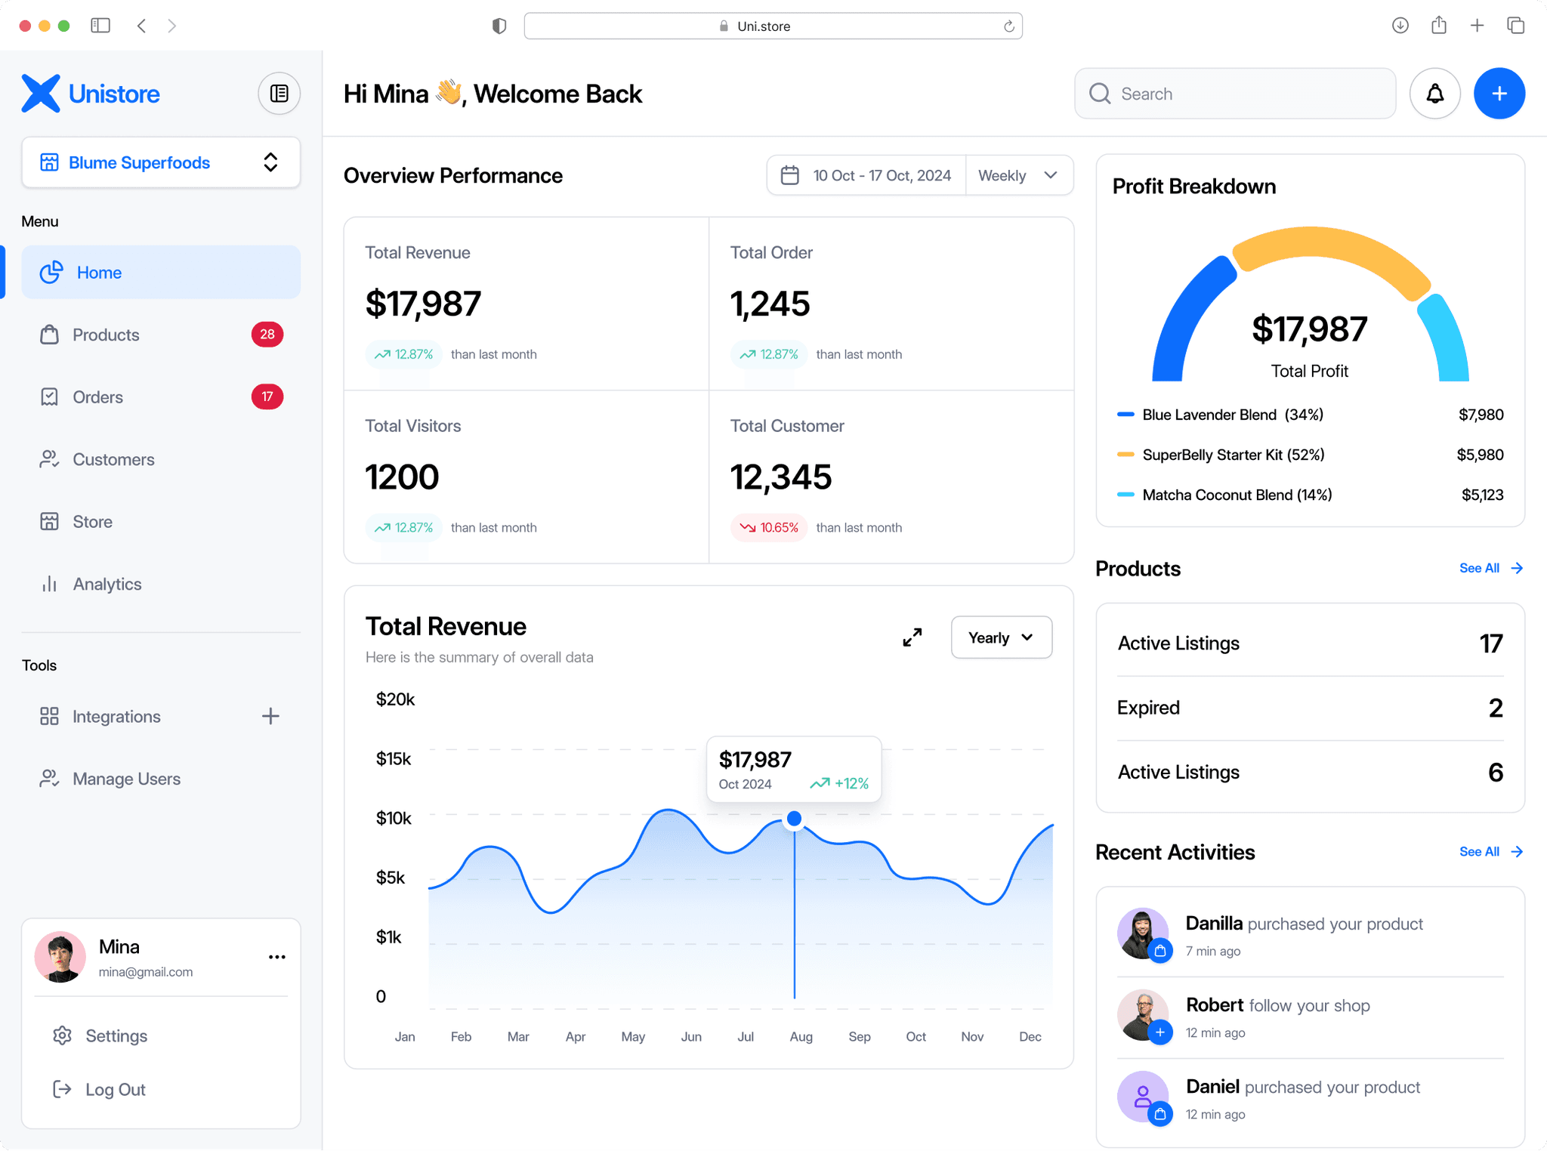Viewport: 1547px width, 1151px height.
Task: Click the Orders badge showing 17
Action: pos(267,397)
